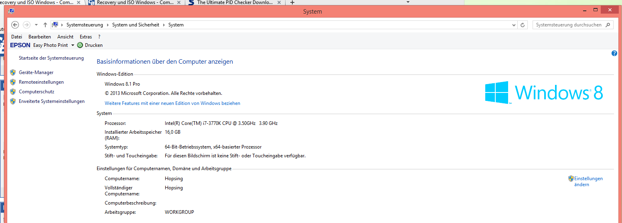The image size is (622, 223).
Task: Open the Bearbeiten menu
Action: coord(40,37)
